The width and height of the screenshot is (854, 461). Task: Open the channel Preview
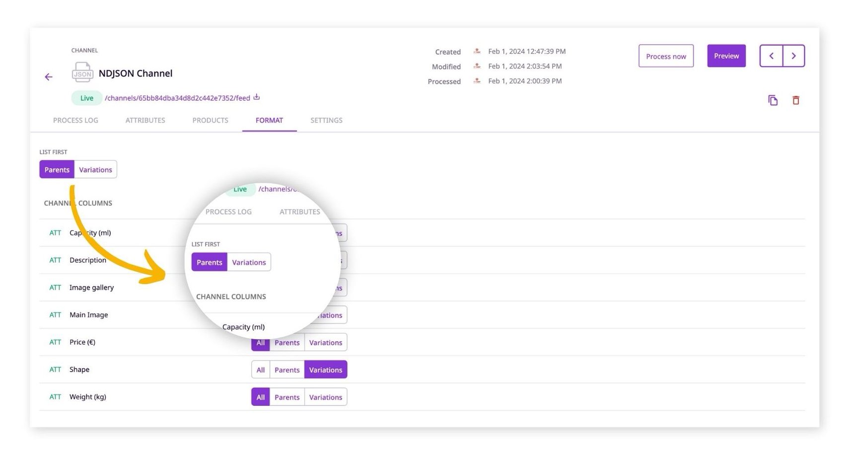click(x=726, y=56)
